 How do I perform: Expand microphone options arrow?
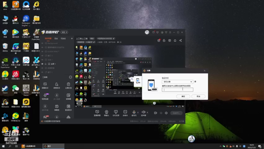[138, 112]
